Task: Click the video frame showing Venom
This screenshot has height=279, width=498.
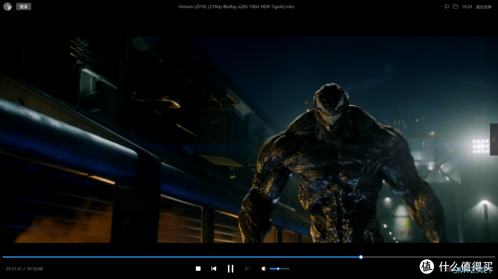Action: pyautogui.click(x=249, y=139)
